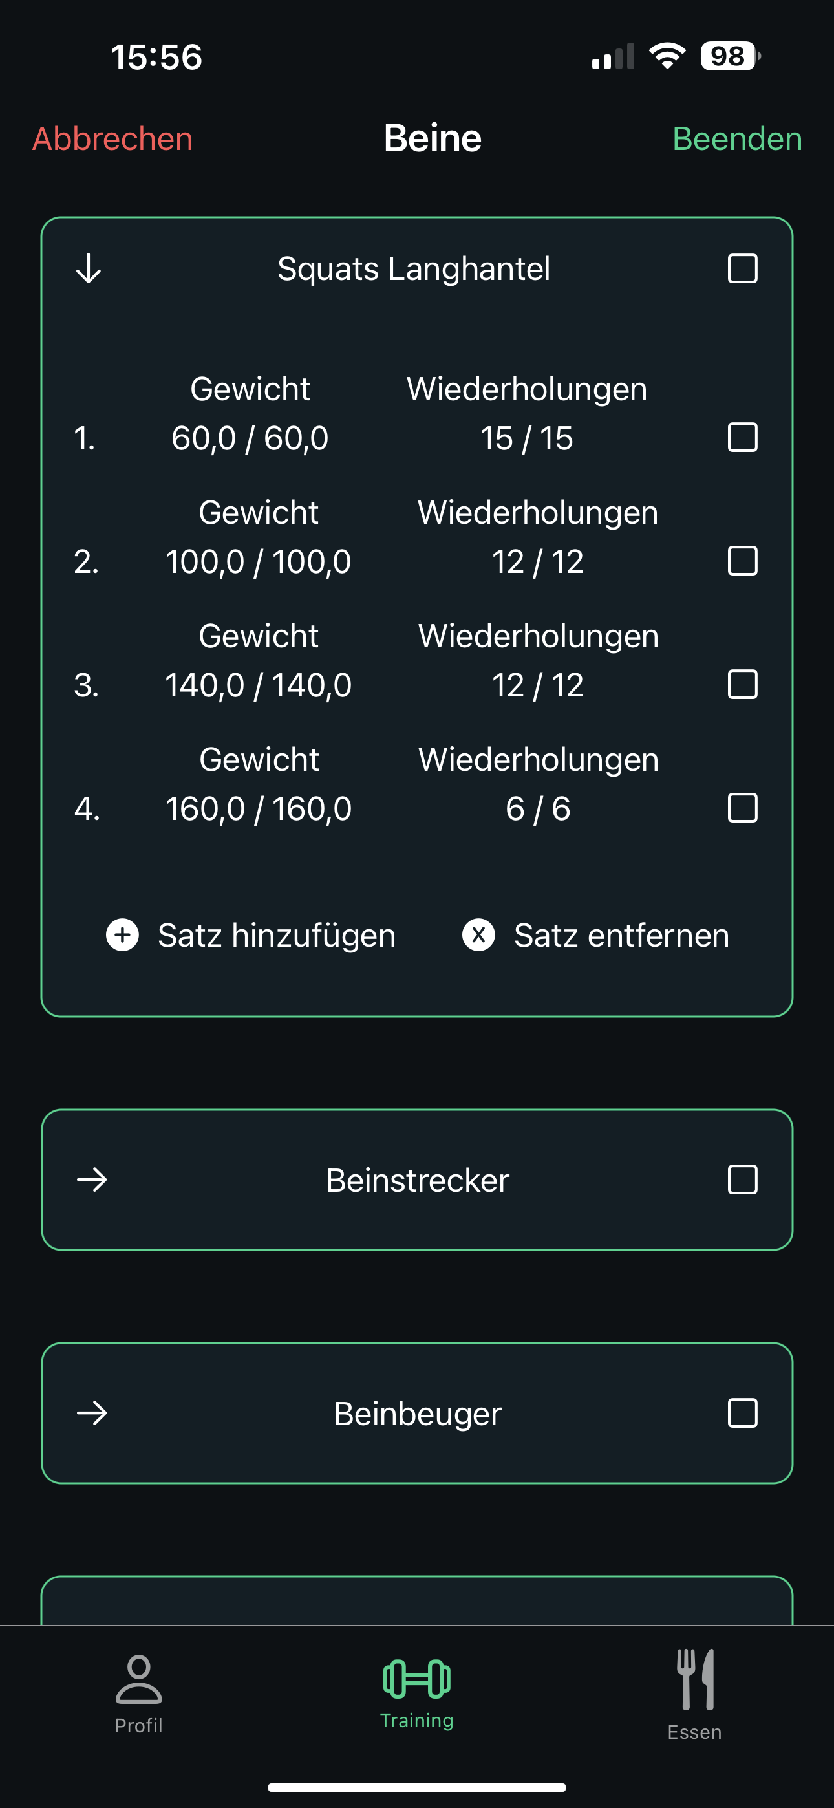Screen dimensions: 834x1808
Task: Collapse Squats Langhantel with the down arrow
Action: pyautogui.click(x=89, y=269)
